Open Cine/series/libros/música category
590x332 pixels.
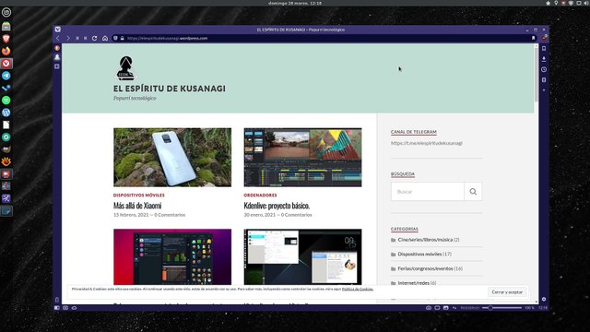point(425,240)
